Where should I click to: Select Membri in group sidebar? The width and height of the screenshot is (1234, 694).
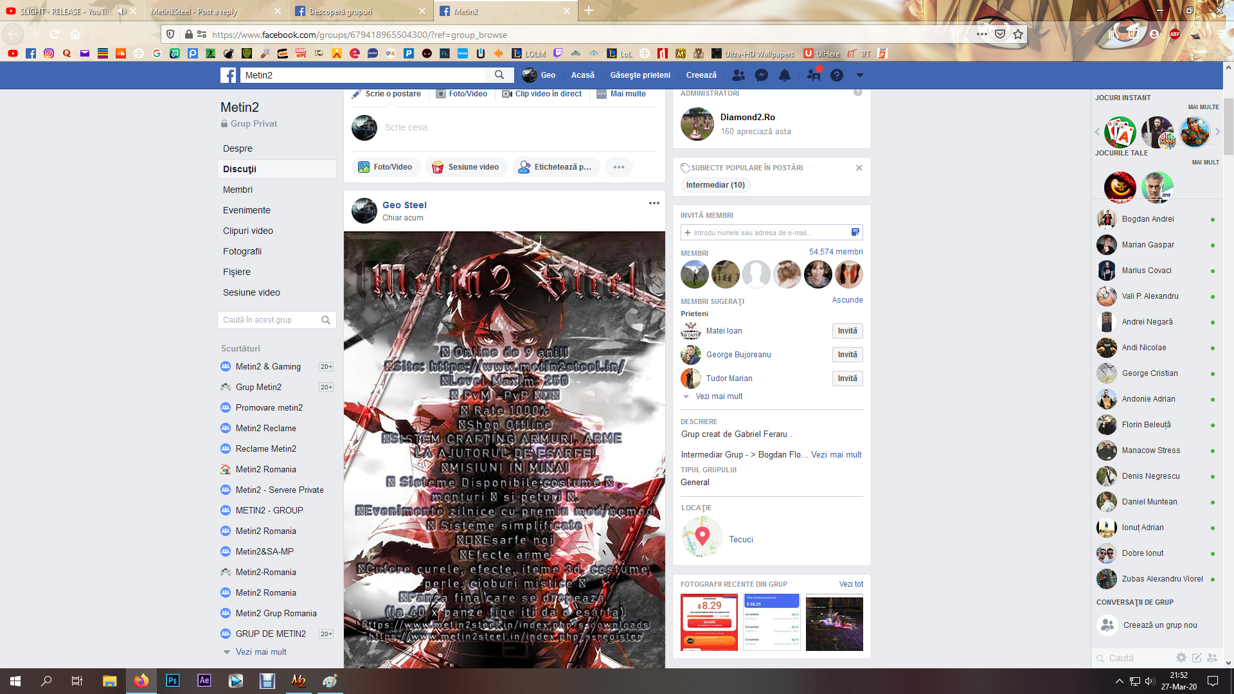pos(238,190)
